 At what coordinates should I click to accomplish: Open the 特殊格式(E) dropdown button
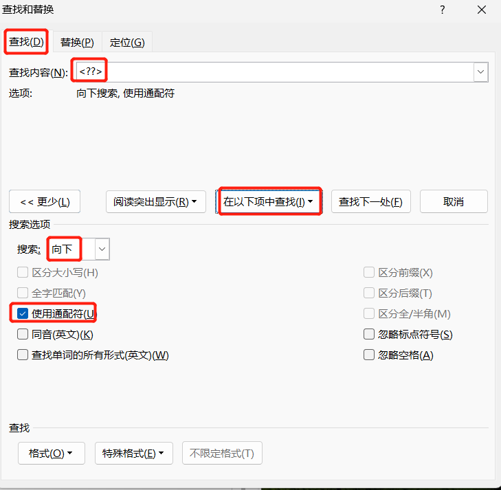133,453
